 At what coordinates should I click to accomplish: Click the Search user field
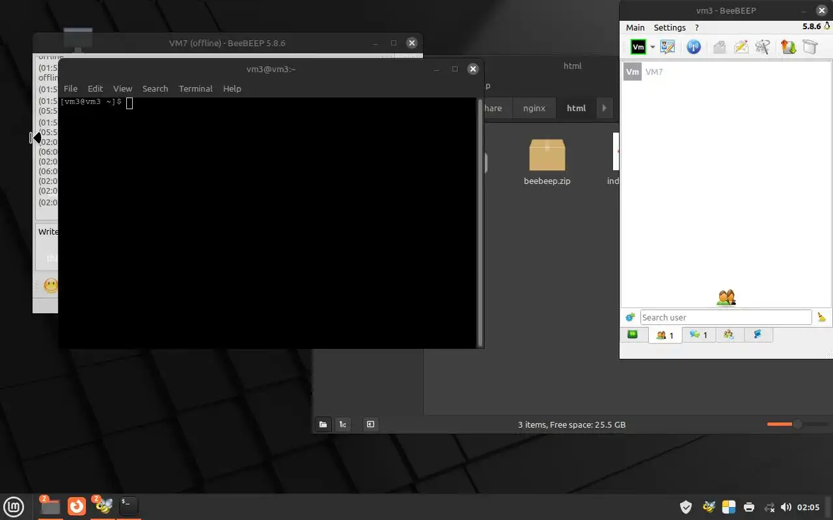click(x=726, y=317)
